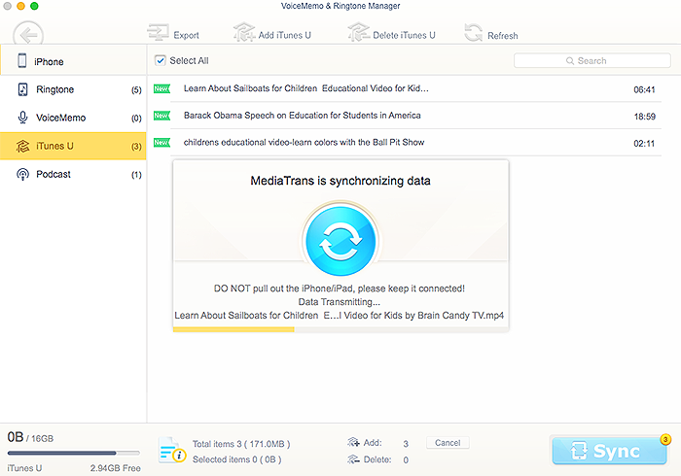The width and height of the screenshot is (681, 476).
Task: Click the sync progress bar
Action: pos(340,330)
